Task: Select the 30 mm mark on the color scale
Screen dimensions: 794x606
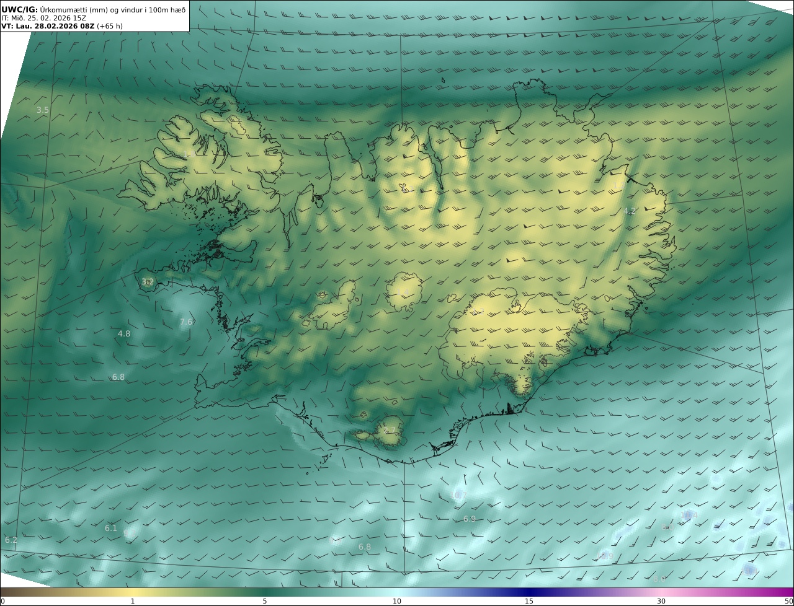Action: [x=661, y=601]
